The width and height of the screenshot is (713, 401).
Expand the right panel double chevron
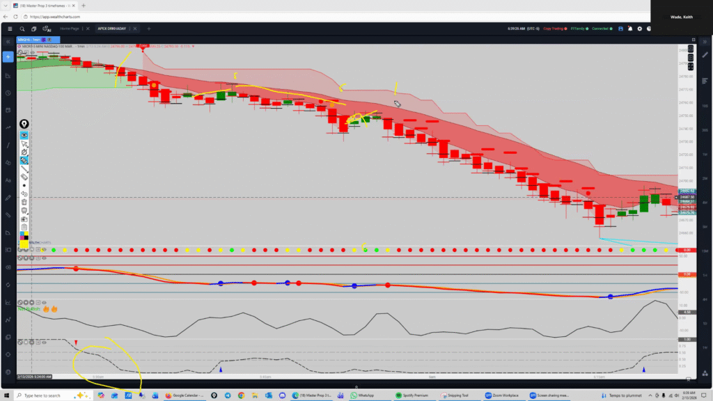[705, 42]
